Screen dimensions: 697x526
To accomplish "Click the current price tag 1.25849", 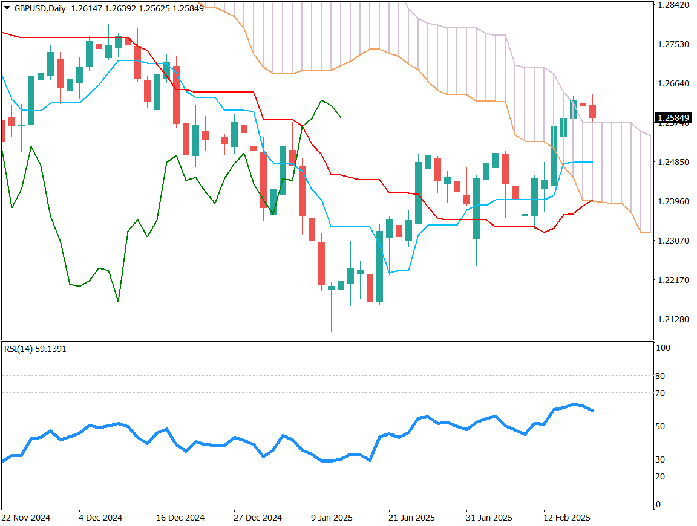I will click(x=674, y=117).
